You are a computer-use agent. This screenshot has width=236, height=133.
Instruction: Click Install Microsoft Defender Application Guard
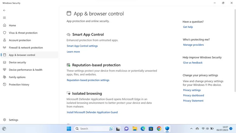pyautogui.click(x=92, y=112)
